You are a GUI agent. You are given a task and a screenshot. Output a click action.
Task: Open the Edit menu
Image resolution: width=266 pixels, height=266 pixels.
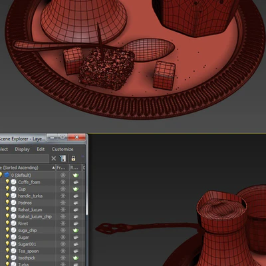(41, 149)
